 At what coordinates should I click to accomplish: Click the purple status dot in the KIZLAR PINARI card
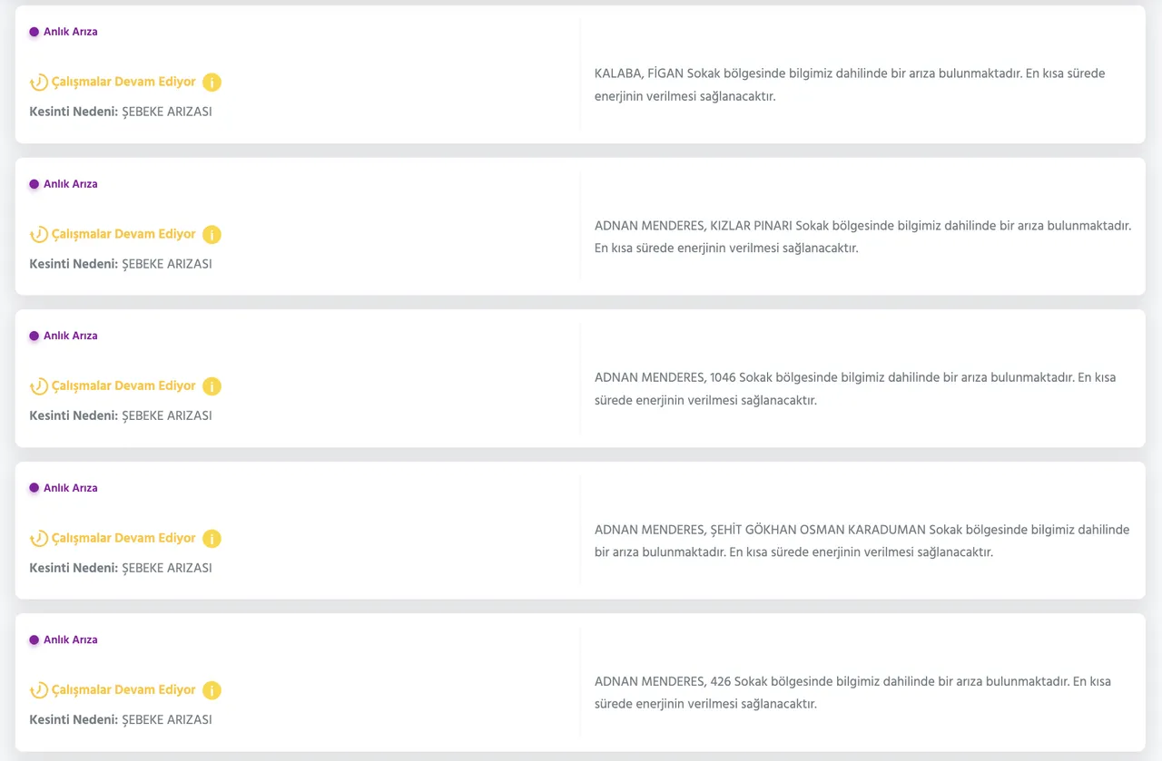pyautogui.click(x=34, y=184)
